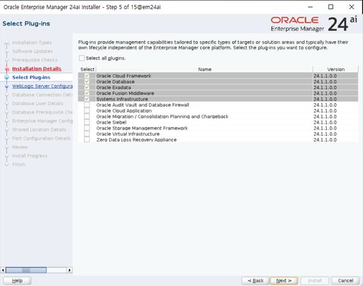The width and height of the screenshot is (363, 286).
Task: Click Installation Details red step marker icon
Action: tap(7, 69)
